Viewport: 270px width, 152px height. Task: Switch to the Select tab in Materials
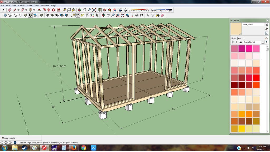(x=234, y=38)
